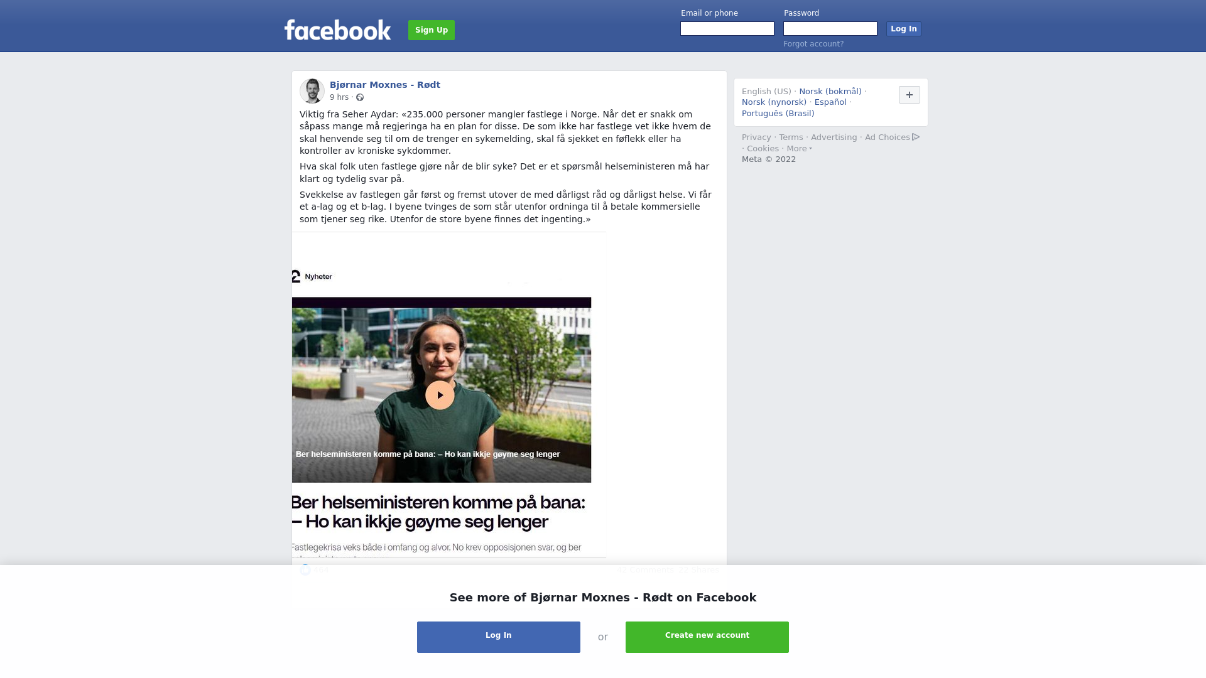Click the Facebook logo in header
The width and height of the screenshot is (1206, 678).
click(x=337, y=30)
